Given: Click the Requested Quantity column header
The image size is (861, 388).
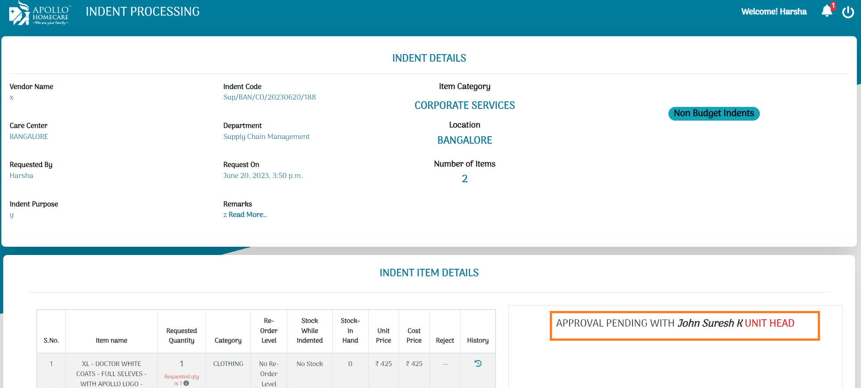Looking at the screenshot, I should pos(182,335).
